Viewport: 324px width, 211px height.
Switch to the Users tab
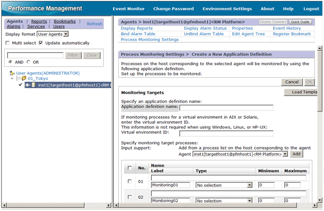(59, 26)
